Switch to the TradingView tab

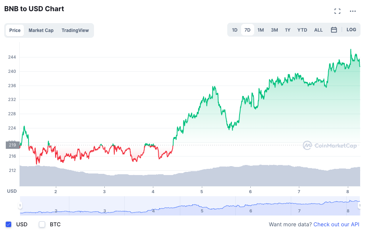tap(75, 30)
